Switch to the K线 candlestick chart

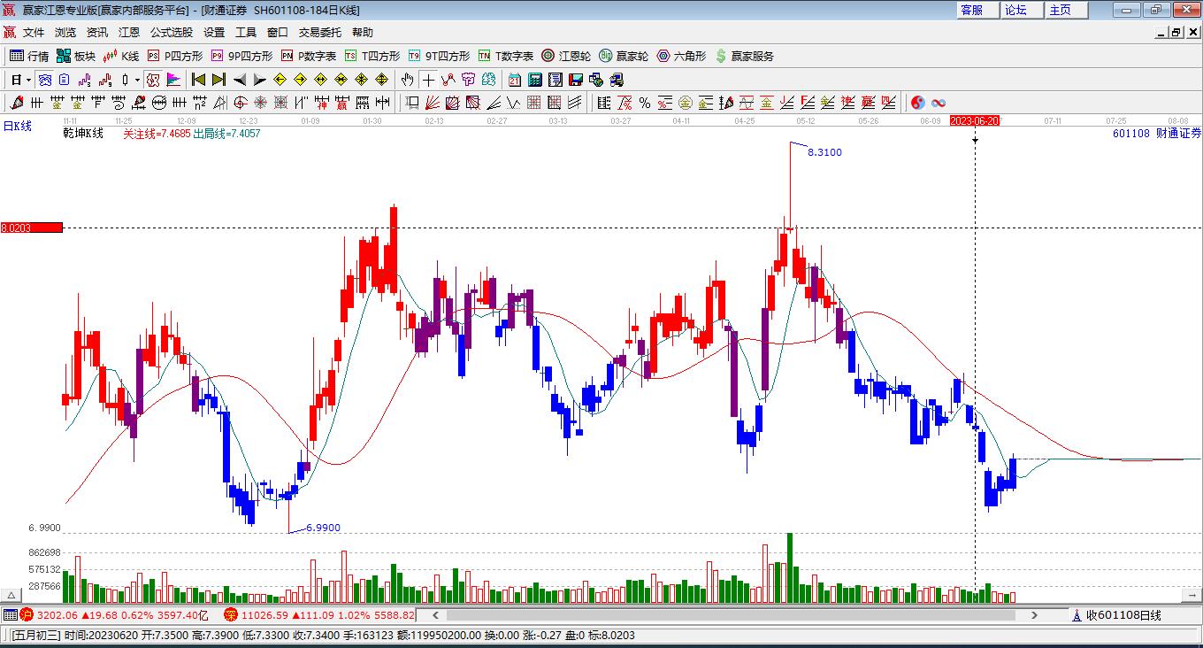[x=121, y=56]
